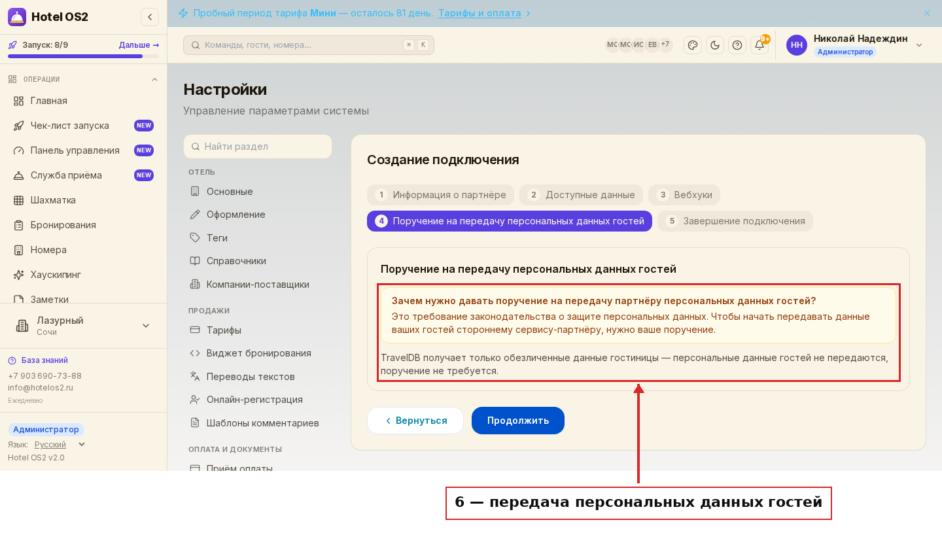The height and width of the screenshot is (535, 942).
Task: Click the gauge icon beside Панель управления
Action: [x=19, y=150]
